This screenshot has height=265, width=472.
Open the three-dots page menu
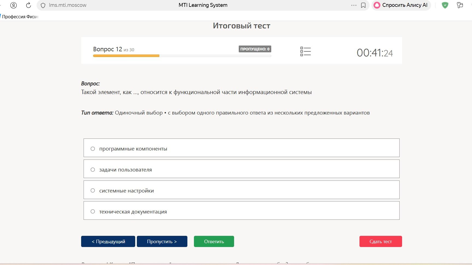pos(354,5)
